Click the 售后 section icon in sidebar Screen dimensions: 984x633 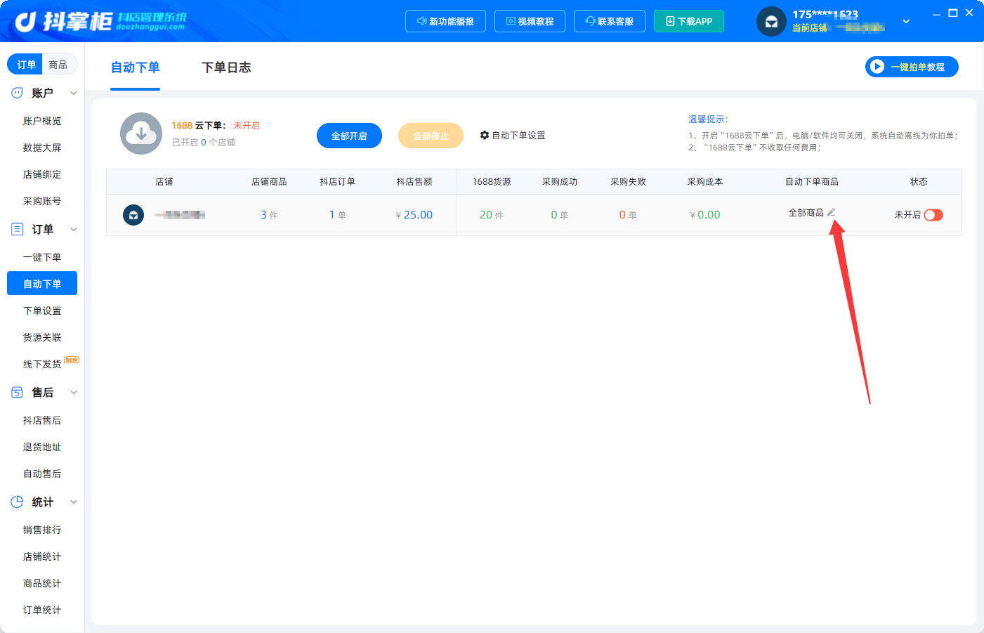(x=17, y=392)
